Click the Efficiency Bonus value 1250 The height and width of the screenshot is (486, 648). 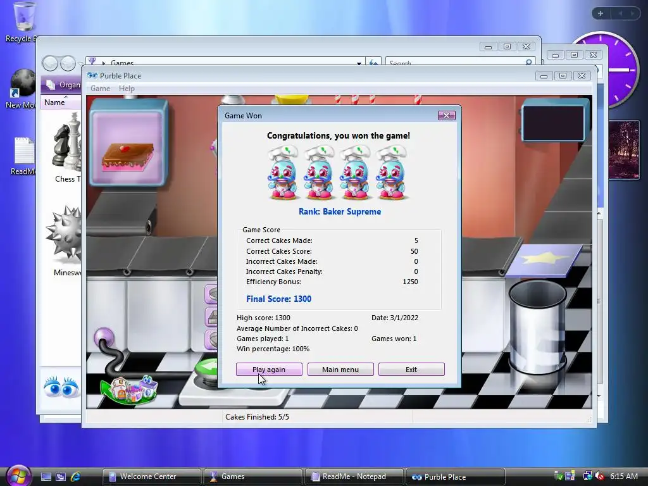pos(410,282)
